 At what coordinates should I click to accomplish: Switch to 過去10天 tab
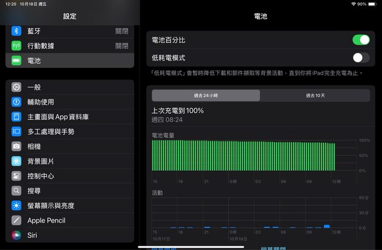tap(315, 96)
